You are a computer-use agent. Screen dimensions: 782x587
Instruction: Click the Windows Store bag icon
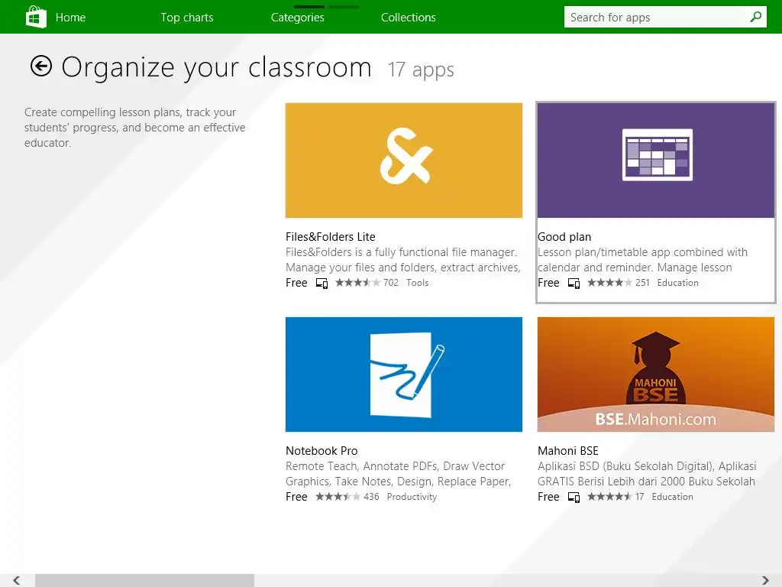36,17
